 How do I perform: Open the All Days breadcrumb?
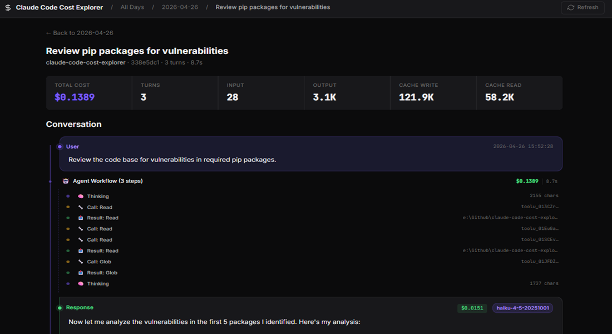tap(132, 7)
